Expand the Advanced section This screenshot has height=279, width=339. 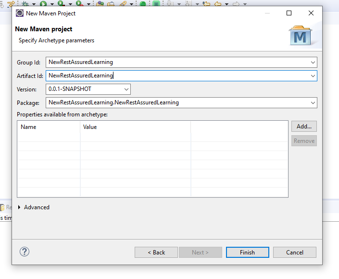(x=19, y=207)
